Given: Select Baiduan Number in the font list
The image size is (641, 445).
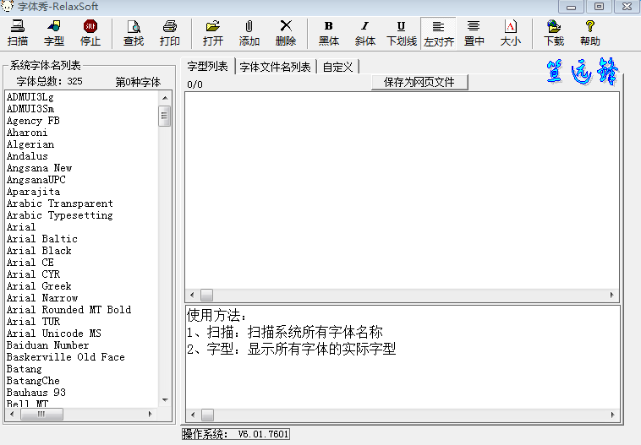Looking at the screenshot, I should 48,345.
